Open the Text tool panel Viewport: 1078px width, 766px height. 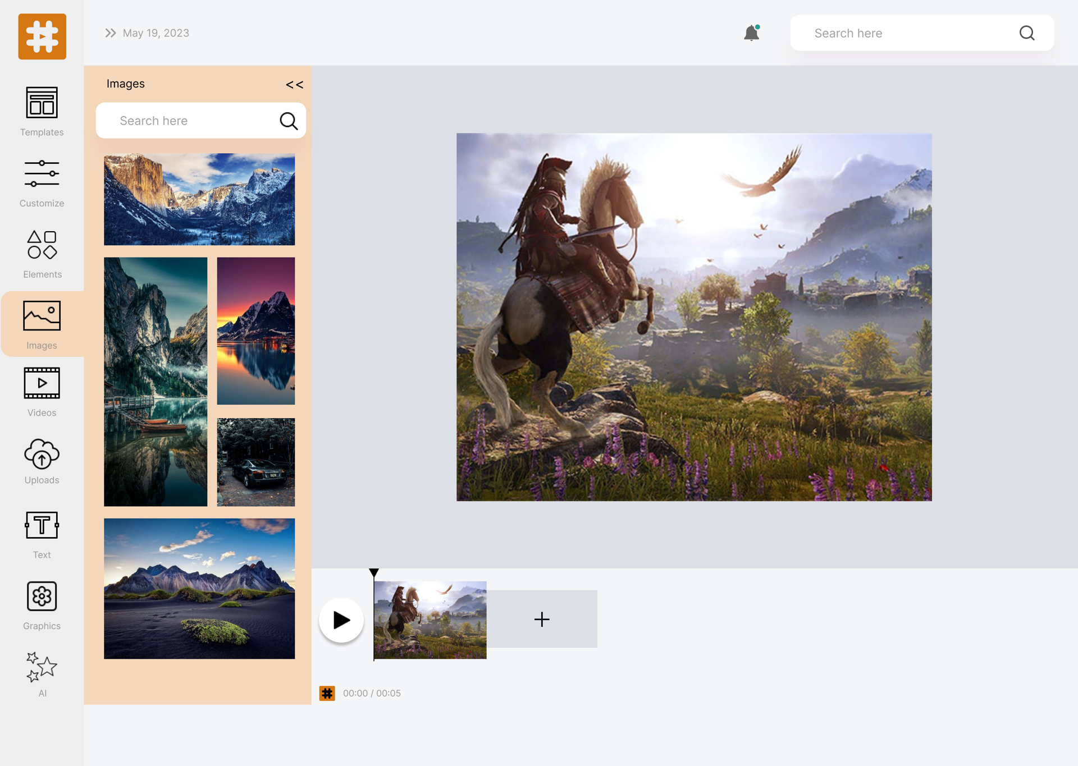click(42, 535)
